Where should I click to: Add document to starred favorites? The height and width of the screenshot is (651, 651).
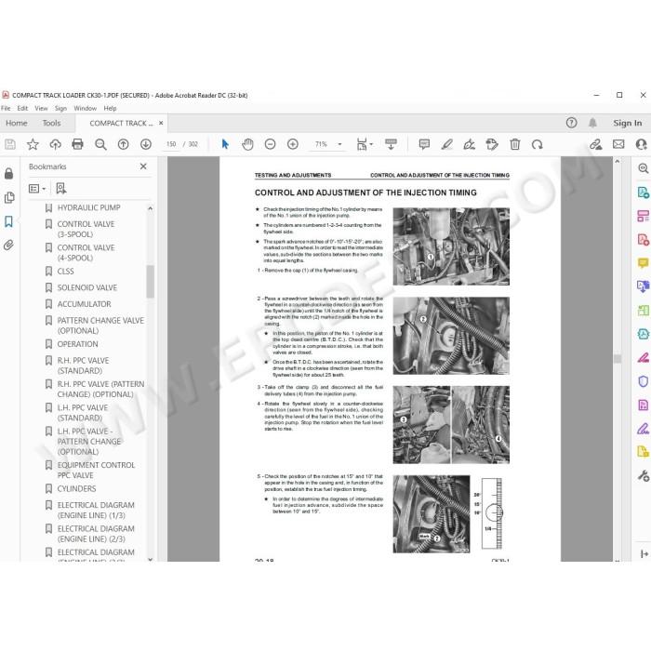pyautogui.click(x=33, y=144)
